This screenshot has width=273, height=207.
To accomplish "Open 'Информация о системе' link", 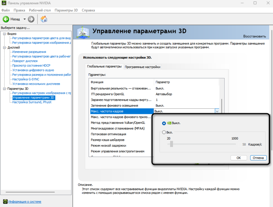I will (x=25, y=201).
